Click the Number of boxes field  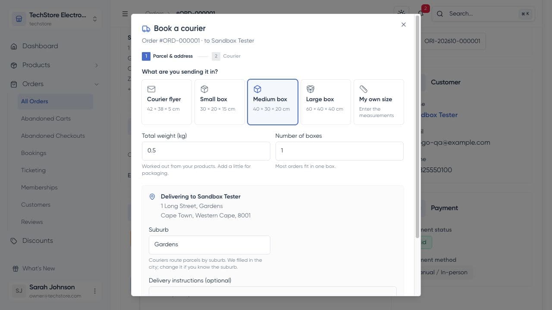(x=339, y=151)
